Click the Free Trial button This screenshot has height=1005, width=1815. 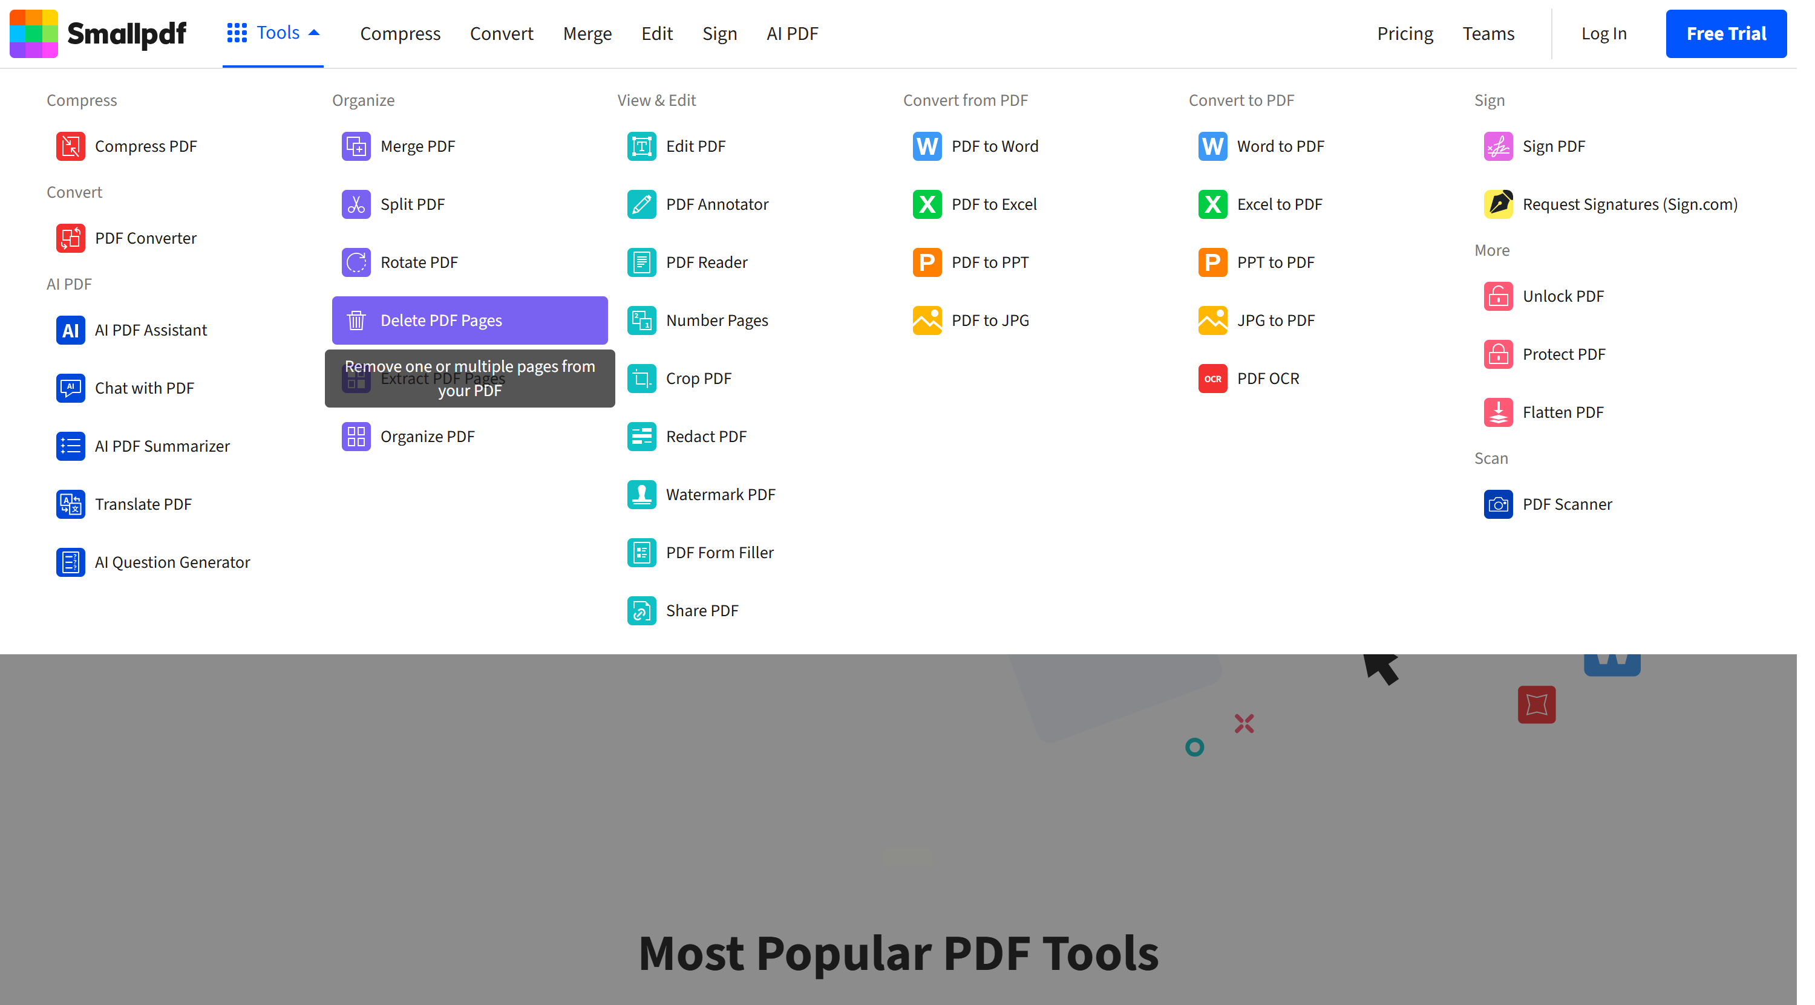[x=1725, y=34]
